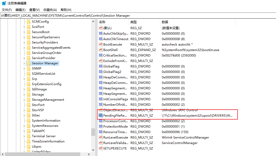The width and height of the screenshot is (276, 156).
Task: Select the Storage folder icon
Action: (x=28, y=95)
